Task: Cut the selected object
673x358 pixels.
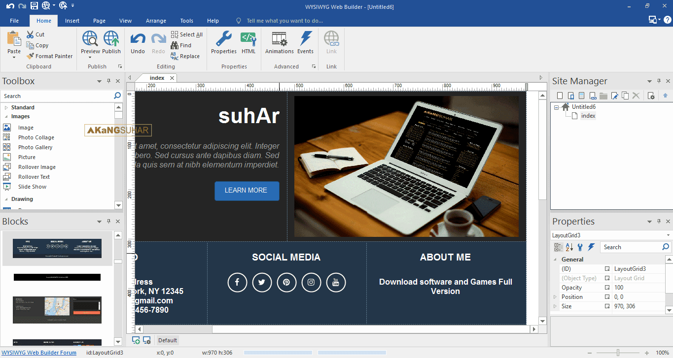Action: click(x=35, y=34)
